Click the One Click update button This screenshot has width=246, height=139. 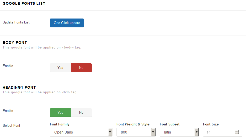(x=67, y=23)
